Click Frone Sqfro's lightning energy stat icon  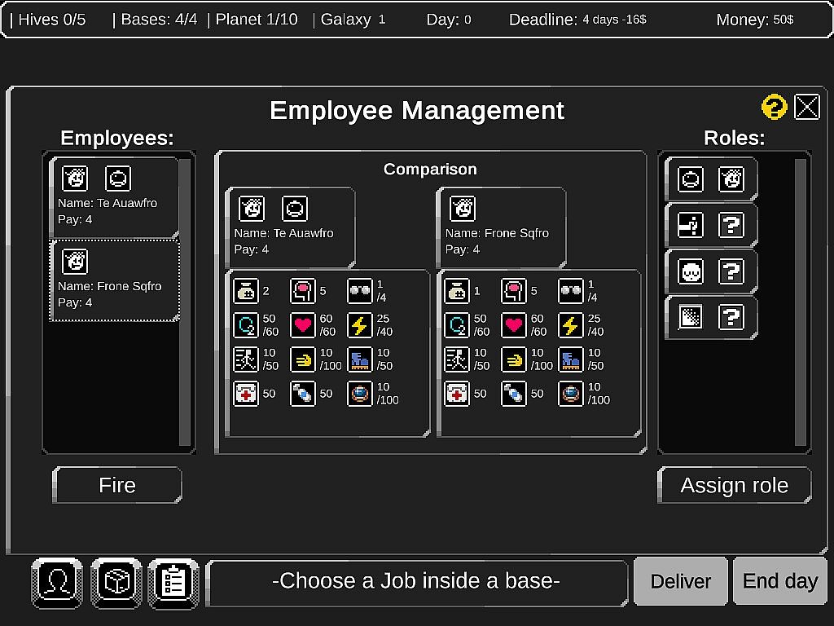click(x=571, y=324)
